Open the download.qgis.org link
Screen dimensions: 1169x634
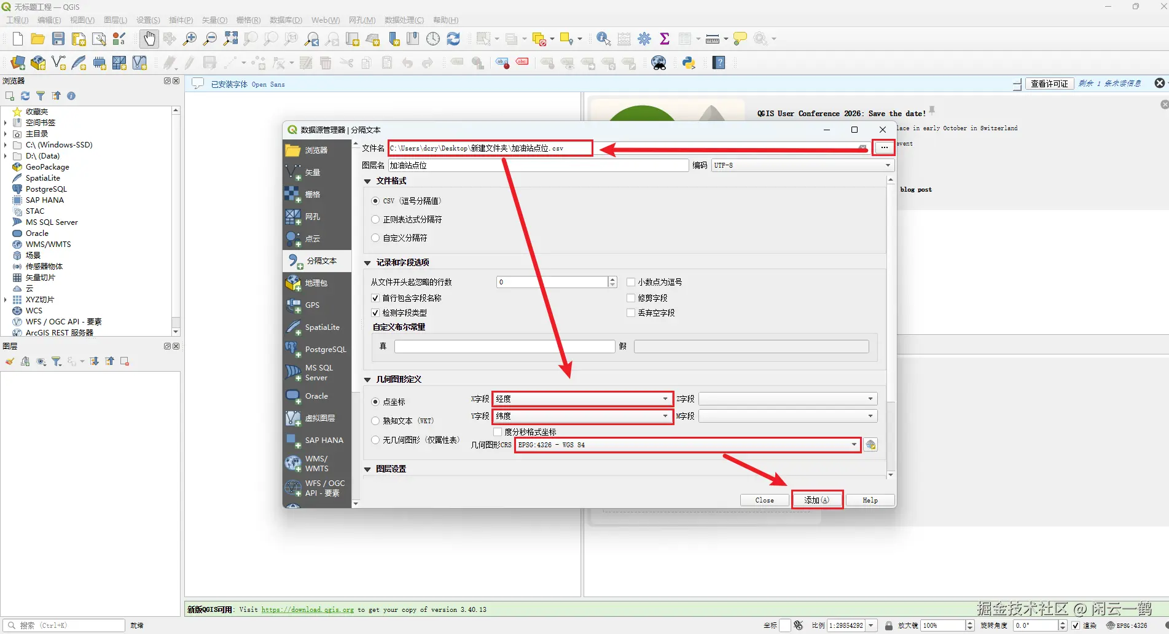tap(307, 609)
